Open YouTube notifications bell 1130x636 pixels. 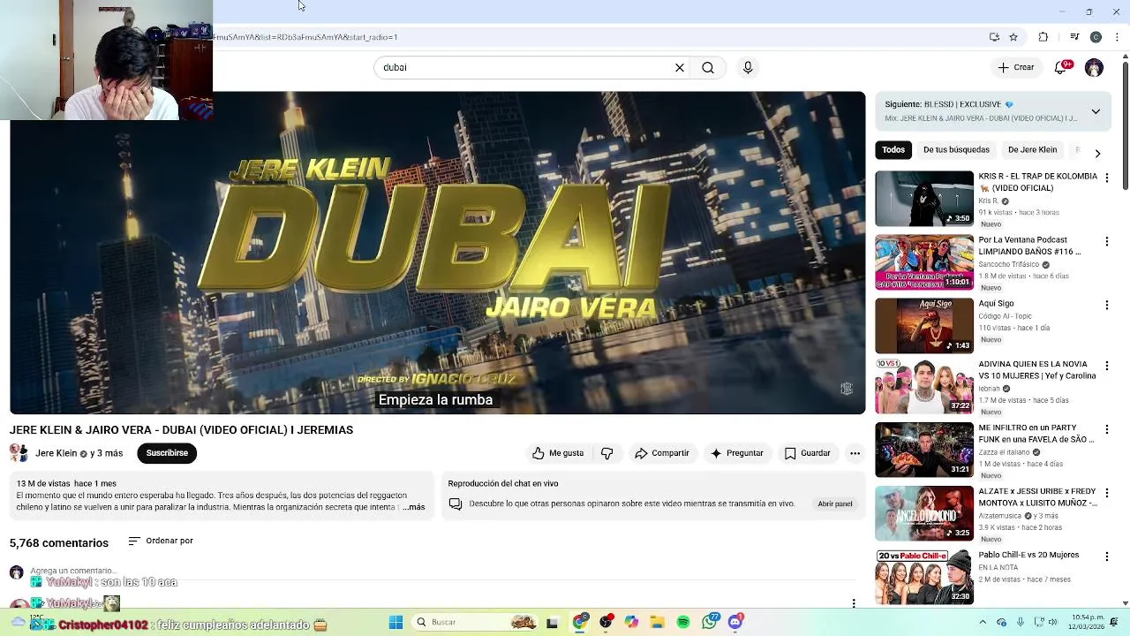coord(1061,67)
